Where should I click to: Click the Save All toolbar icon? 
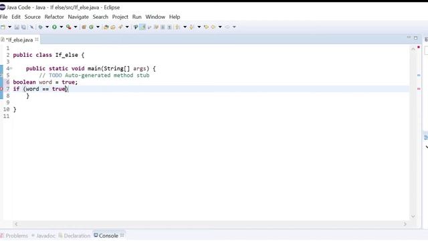[x=24, y=27]
